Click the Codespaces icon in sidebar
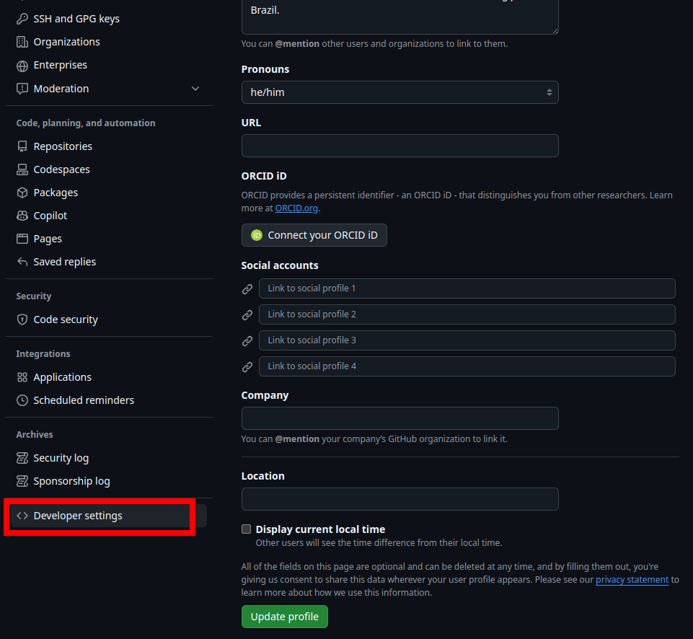The height and width of the screenshot is (639, 693). pyautogui.click(x=22, y=169)
